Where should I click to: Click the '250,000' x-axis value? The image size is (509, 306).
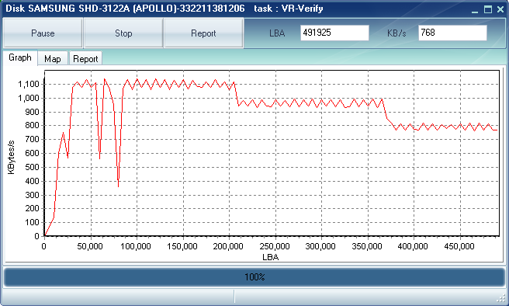(275, 246)
